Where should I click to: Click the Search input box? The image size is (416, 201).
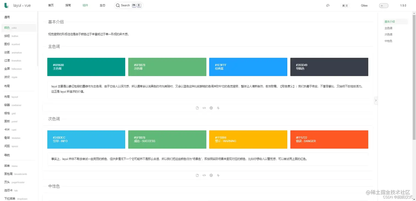(x=129, y=6)
